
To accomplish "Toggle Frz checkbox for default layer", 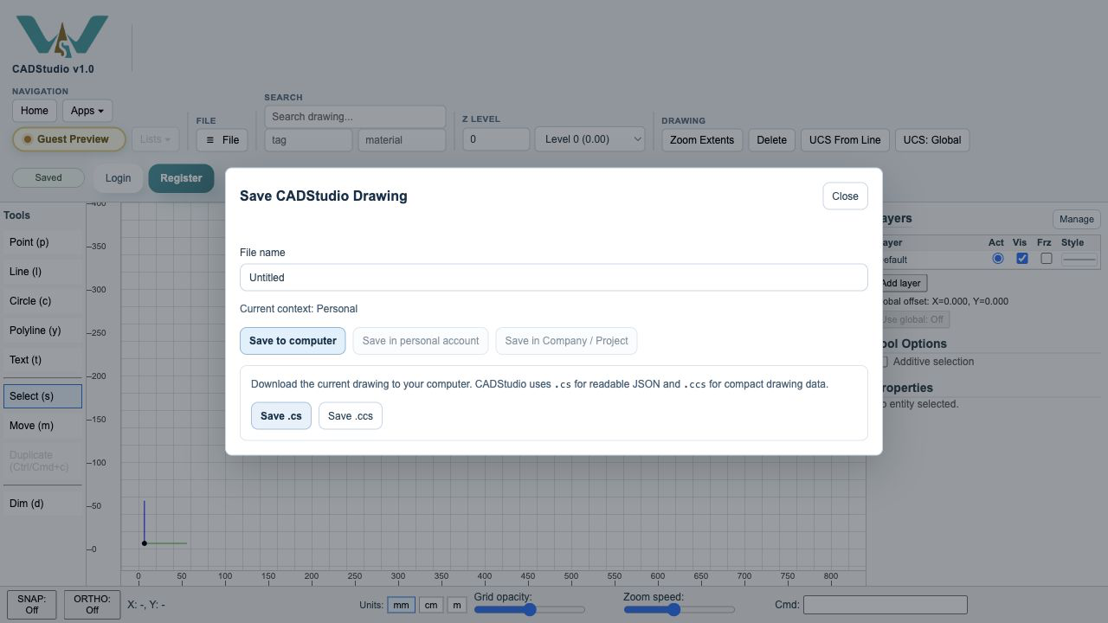I will coord(1047,259).
